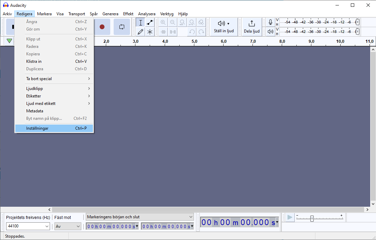Viewport: 376px width, 240px height.
Task: Activate the Multi-tool
Action: click(x=150, y=31)
